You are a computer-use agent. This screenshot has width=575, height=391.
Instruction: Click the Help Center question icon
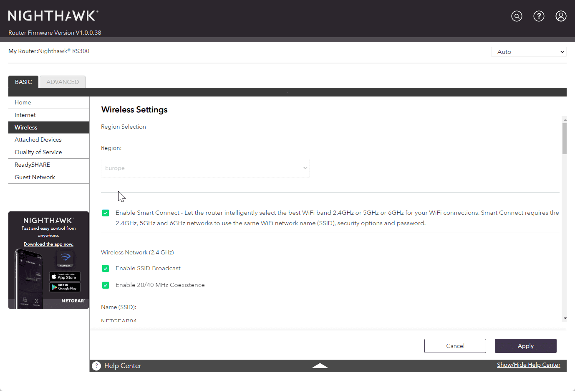[96, 366]
